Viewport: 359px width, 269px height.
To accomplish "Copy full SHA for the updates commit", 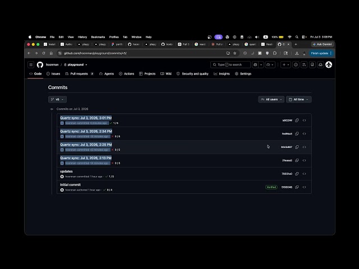I will click(297, 174).
